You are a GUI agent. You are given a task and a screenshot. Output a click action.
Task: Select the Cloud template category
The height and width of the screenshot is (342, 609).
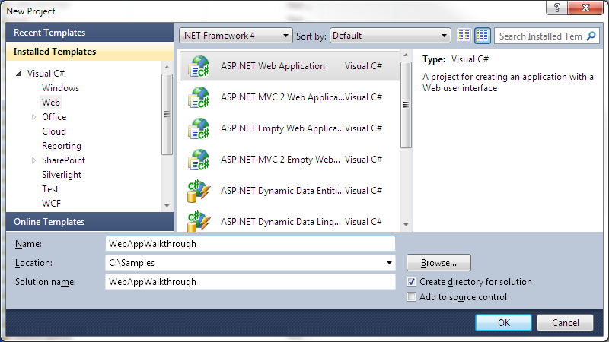53,131
